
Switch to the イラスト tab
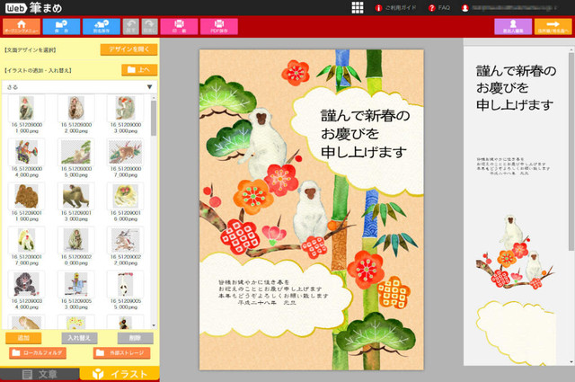[x=119, y=374]
